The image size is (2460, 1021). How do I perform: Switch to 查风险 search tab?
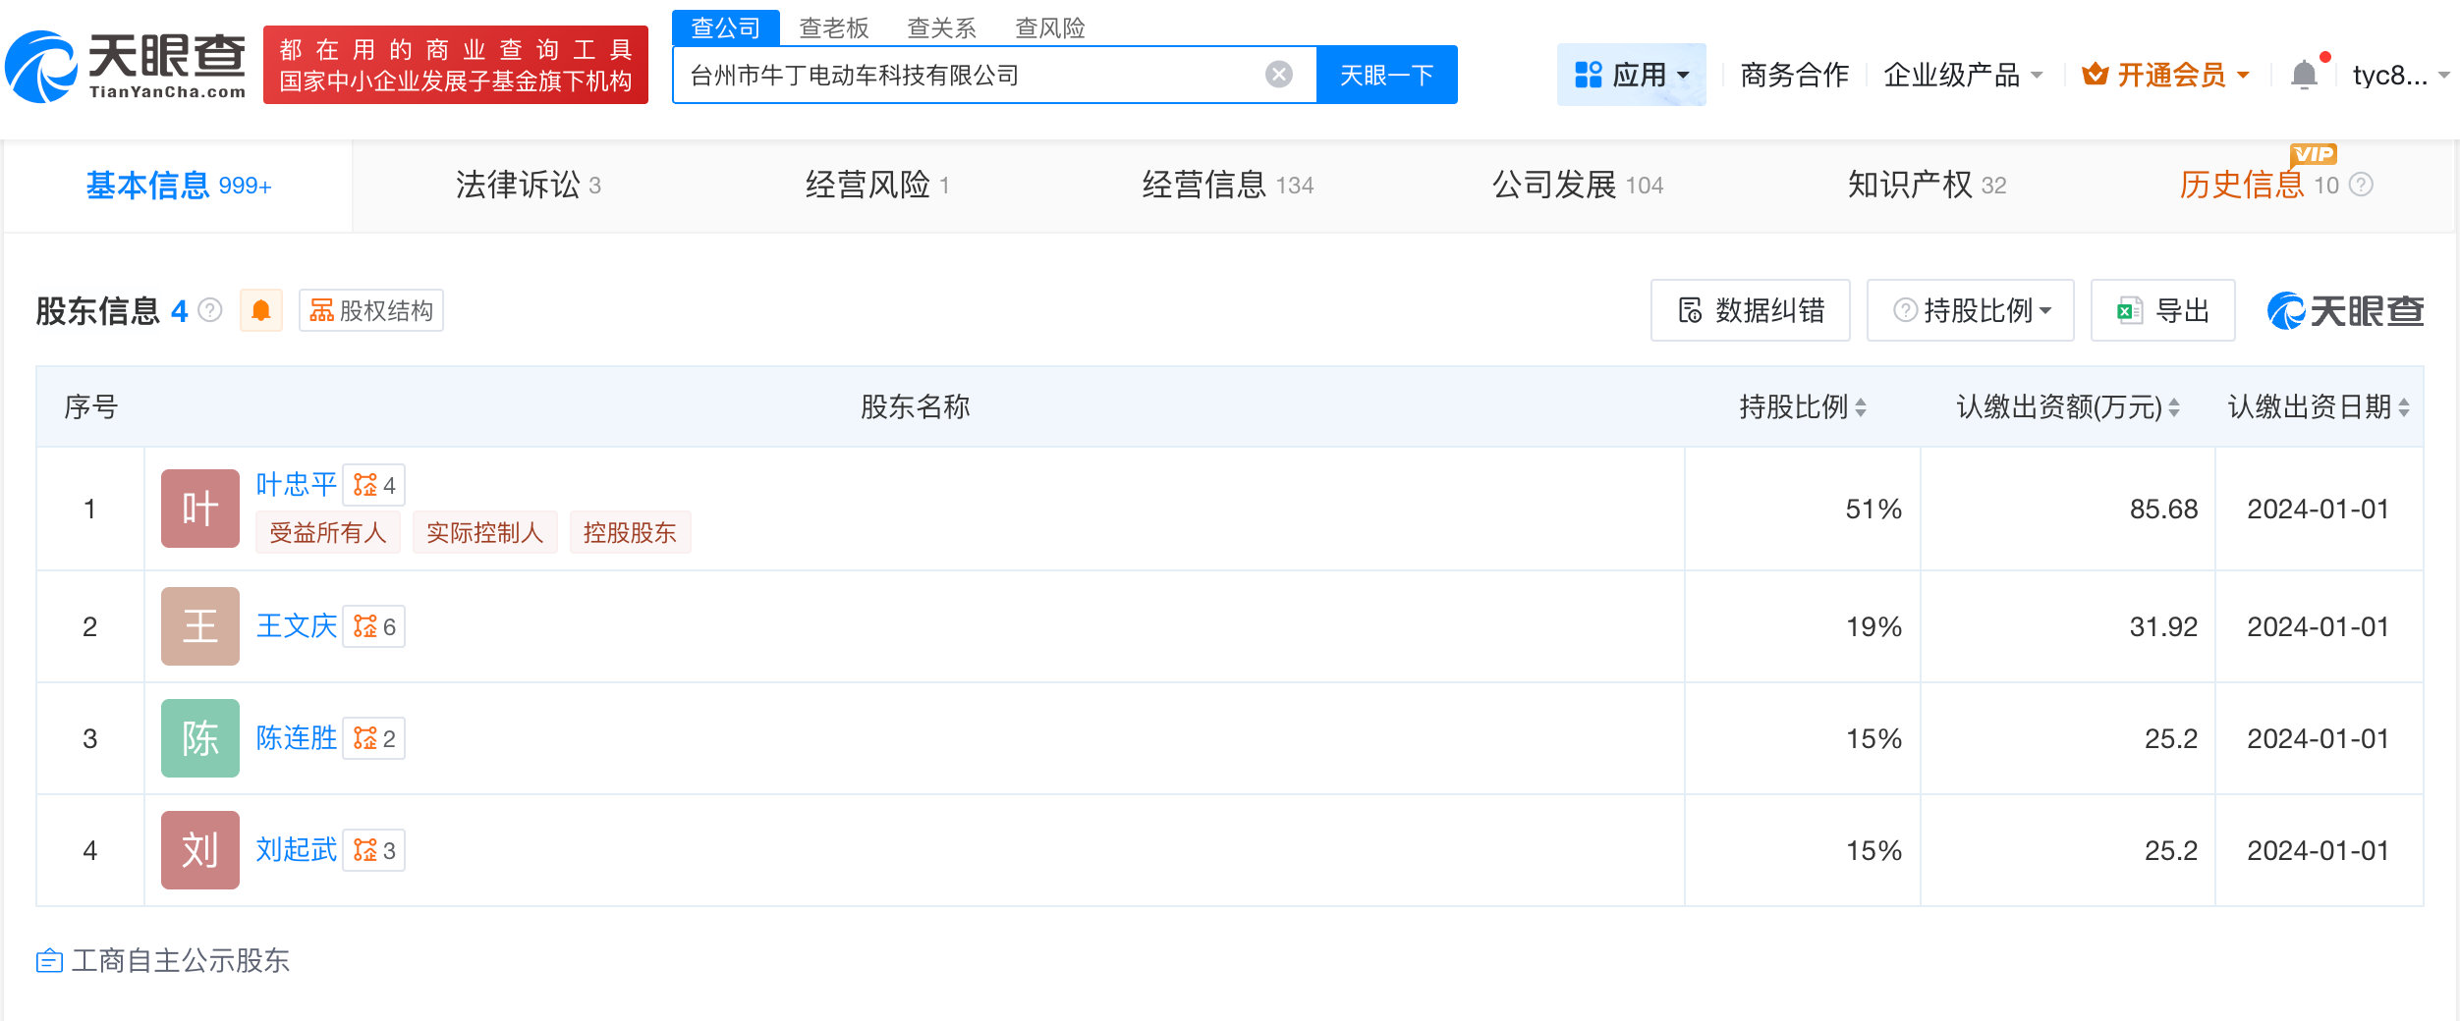pos(1049,27)
